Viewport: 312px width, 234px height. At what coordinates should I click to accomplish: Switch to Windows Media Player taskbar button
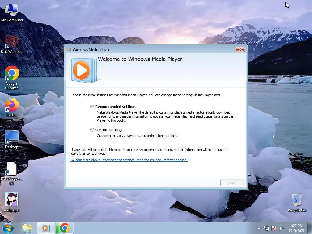(46, 228)
